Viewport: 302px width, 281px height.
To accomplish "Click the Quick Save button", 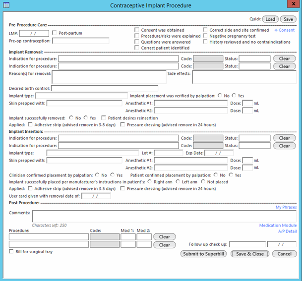I will [x=288, y=19].
